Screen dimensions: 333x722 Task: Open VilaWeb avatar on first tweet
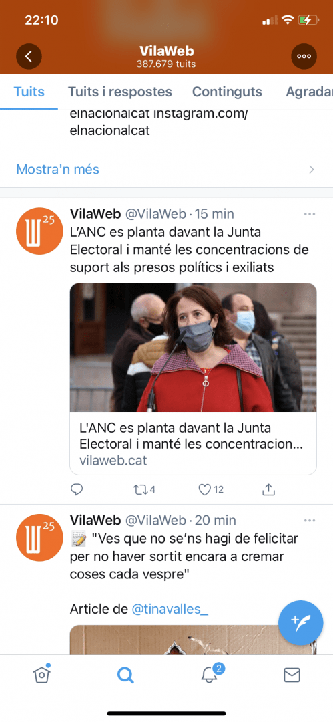point(39,231)
